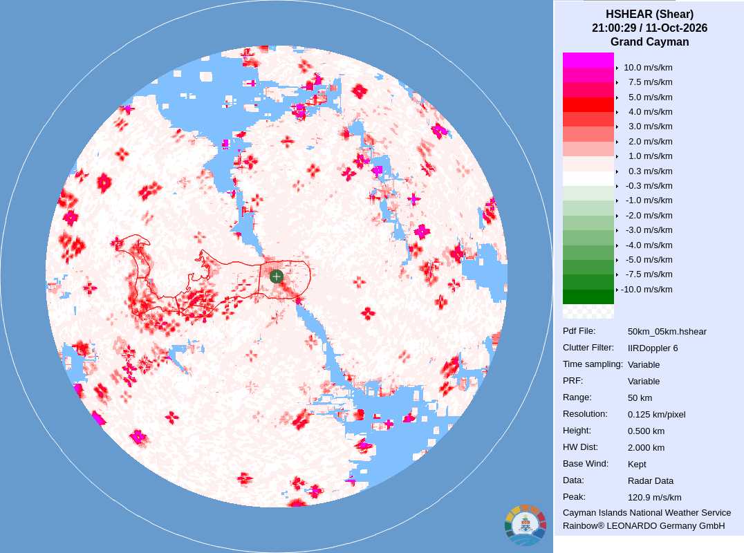Select the Peak value "120.9 m/s/km"
Screen dimensions: 744x553
(655, 498)
